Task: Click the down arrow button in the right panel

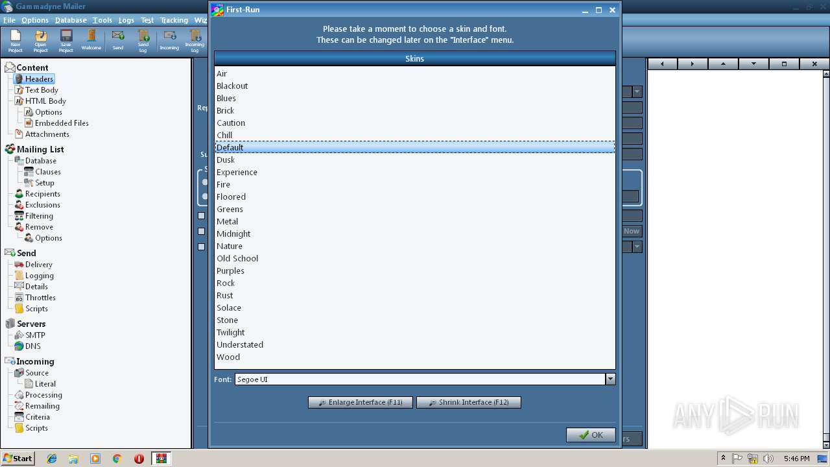Action: point(753,64)
